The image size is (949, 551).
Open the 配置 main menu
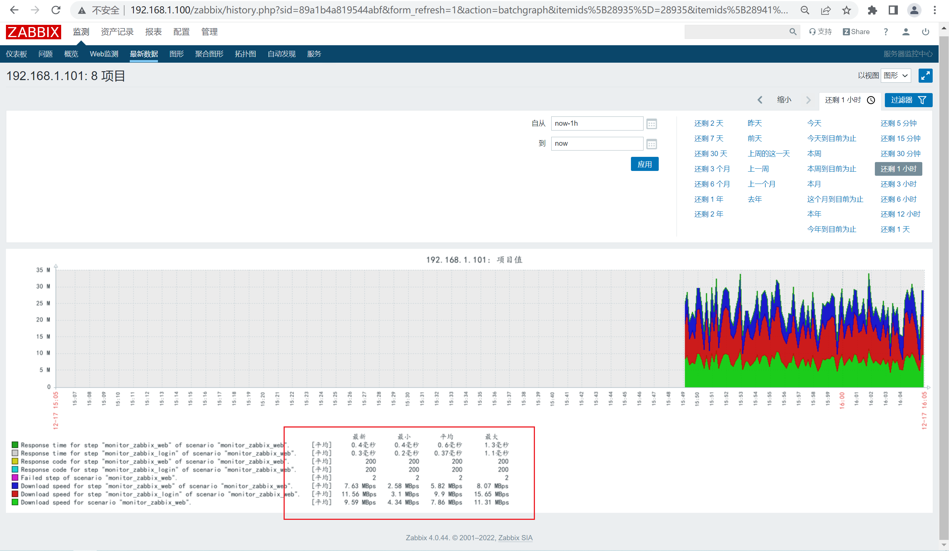click(x=181, y=32)
